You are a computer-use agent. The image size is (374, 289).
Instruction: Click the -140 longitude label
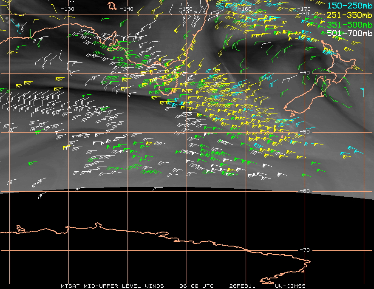pos(127,9)
